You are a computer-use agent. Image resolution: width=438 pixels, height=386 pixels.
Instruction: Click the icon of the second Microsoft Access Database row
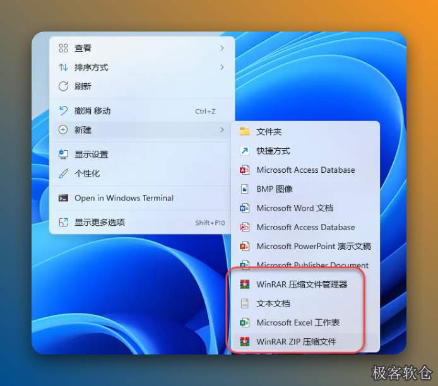[x=245, y=227]
